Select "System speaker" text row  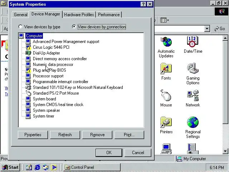point(47,110)
